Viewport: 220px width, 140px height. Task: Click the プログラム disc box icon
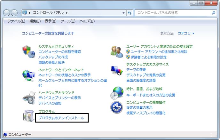(29, 116)
